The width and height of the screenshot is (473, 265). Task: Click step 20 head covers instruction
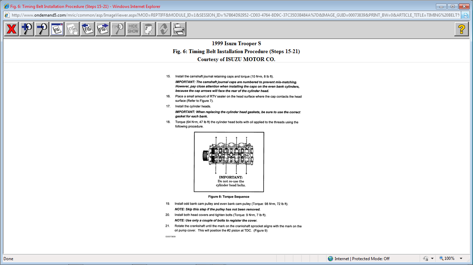click(220, 215)
